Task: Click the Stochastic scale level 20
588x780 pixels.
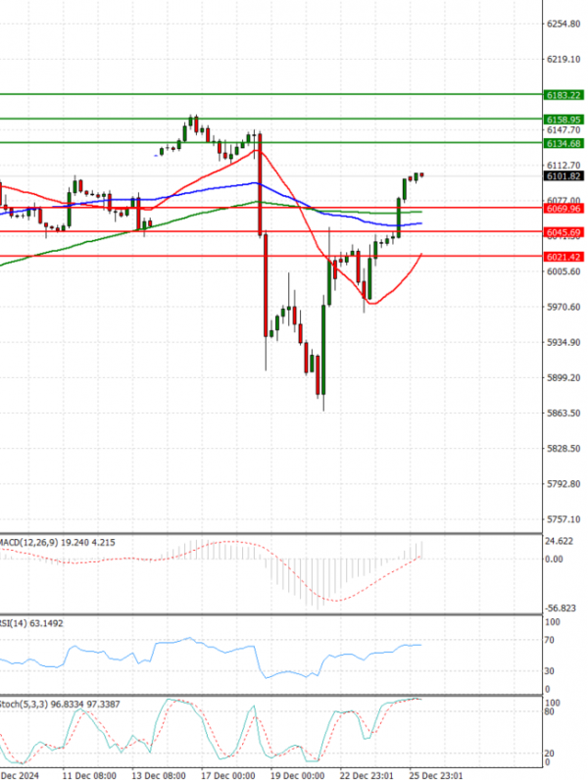Action: pyautogui.click(x=549, y=754)
